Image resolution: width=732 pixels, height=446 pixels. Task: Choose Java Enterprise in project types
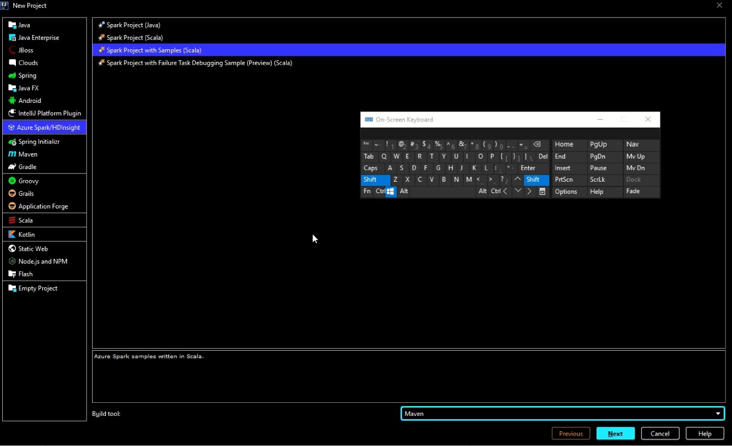pyautogui.click(x=44, y=38)
